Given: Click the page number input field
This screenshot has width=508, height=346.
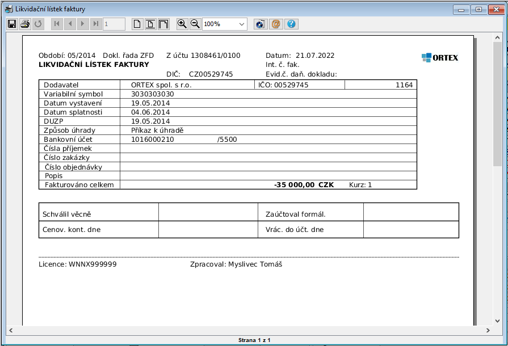Looking at the screenshot, I should pyautogui.click(x=114, y=24).
